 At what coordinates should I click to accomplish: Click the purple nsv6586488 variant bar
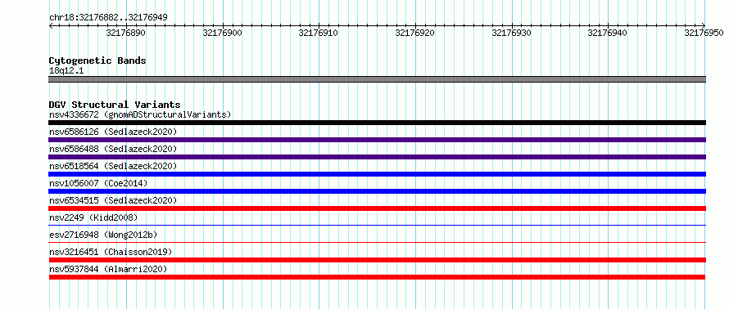click(x=378, y=157)
